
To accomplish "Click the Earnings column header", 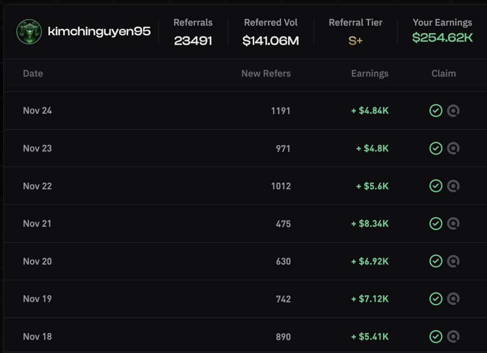I will [x=369, y=74].
